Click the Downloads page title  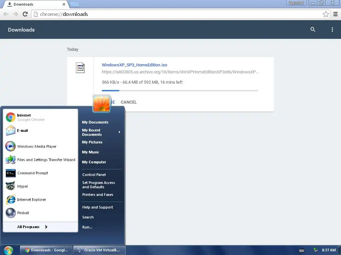pos(21,30)
